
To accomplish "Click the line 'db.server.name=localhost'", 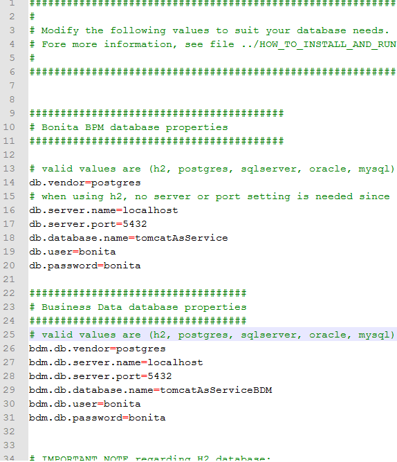I will 104,210.
